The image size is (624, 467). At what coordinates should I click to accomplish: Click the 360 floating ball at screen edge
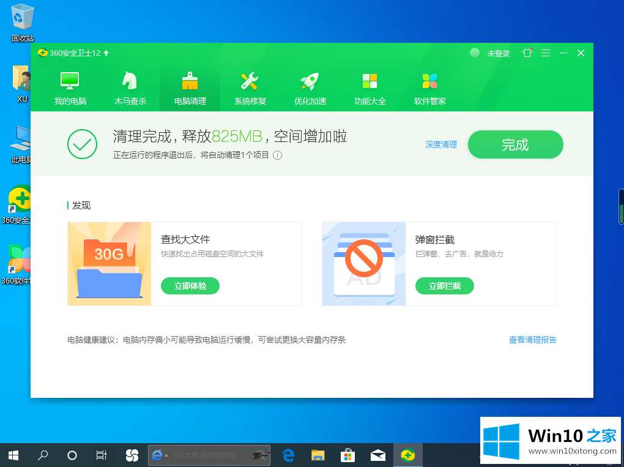click(x=621, y=207)
